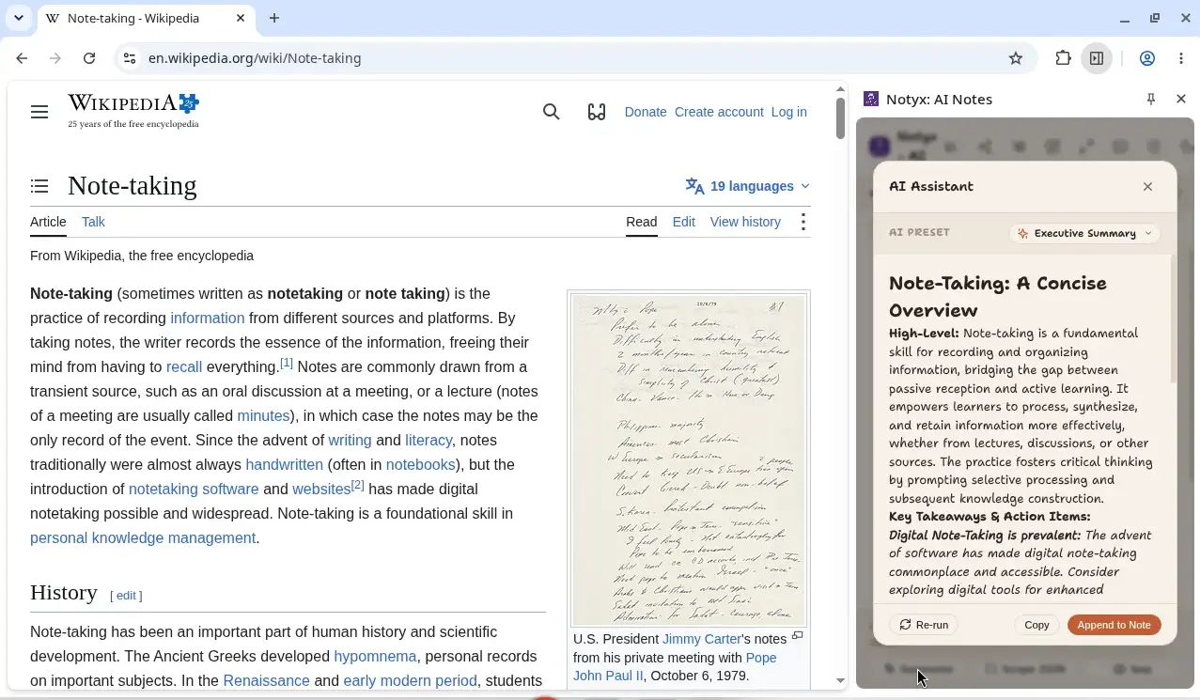Screen dimensions: 1200x700
Task: Switch to the Article tab
Action: (x=48, y=222)
